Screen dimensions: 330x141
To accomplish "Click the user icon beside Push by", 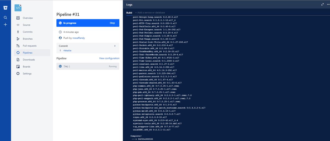I will pyautogui.click(x=60, y=38).
